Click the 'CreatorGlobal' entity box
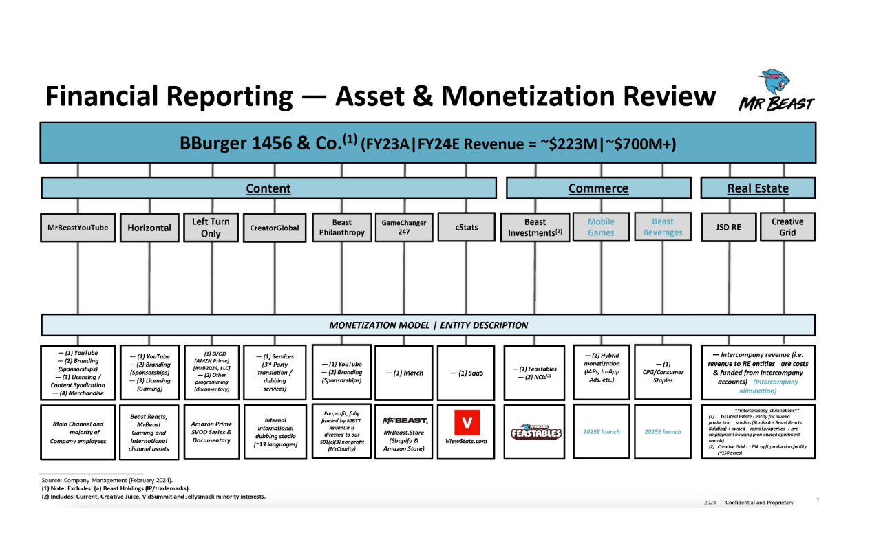892x553 pixels. [x=275, y=227]
